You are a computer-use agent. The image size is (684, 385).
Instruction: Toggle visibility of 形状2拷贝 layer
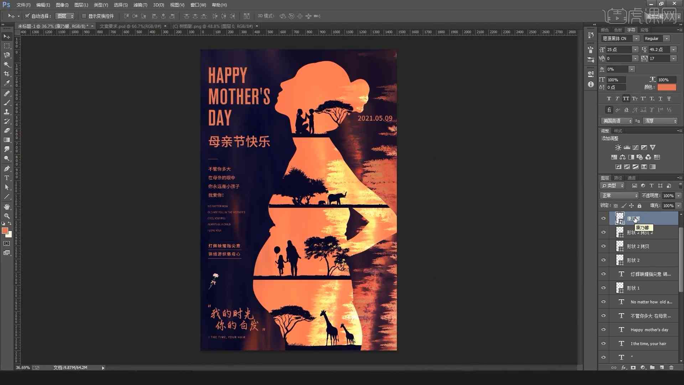(603, 246)
